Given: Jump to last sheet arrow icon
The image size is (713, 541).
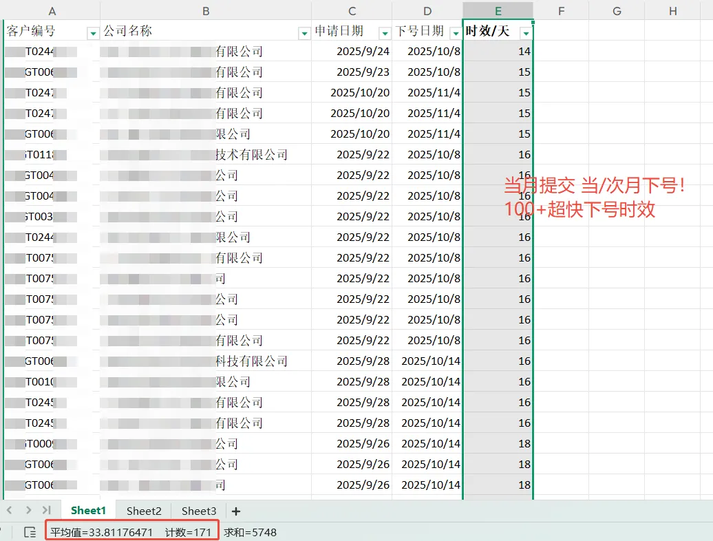Looking at the screenshot, I should (x=47, y=510).
